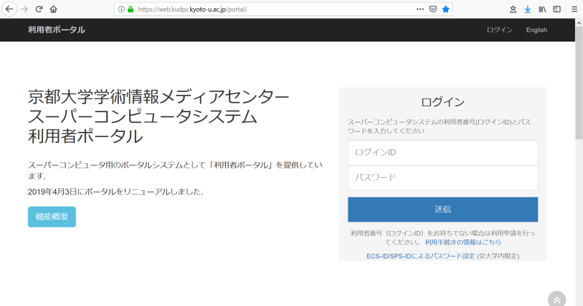Open bookmarks menu star-tray icon
Image resolution: width=583 pixels, height=306 pixels.
(x=513, y=9)
